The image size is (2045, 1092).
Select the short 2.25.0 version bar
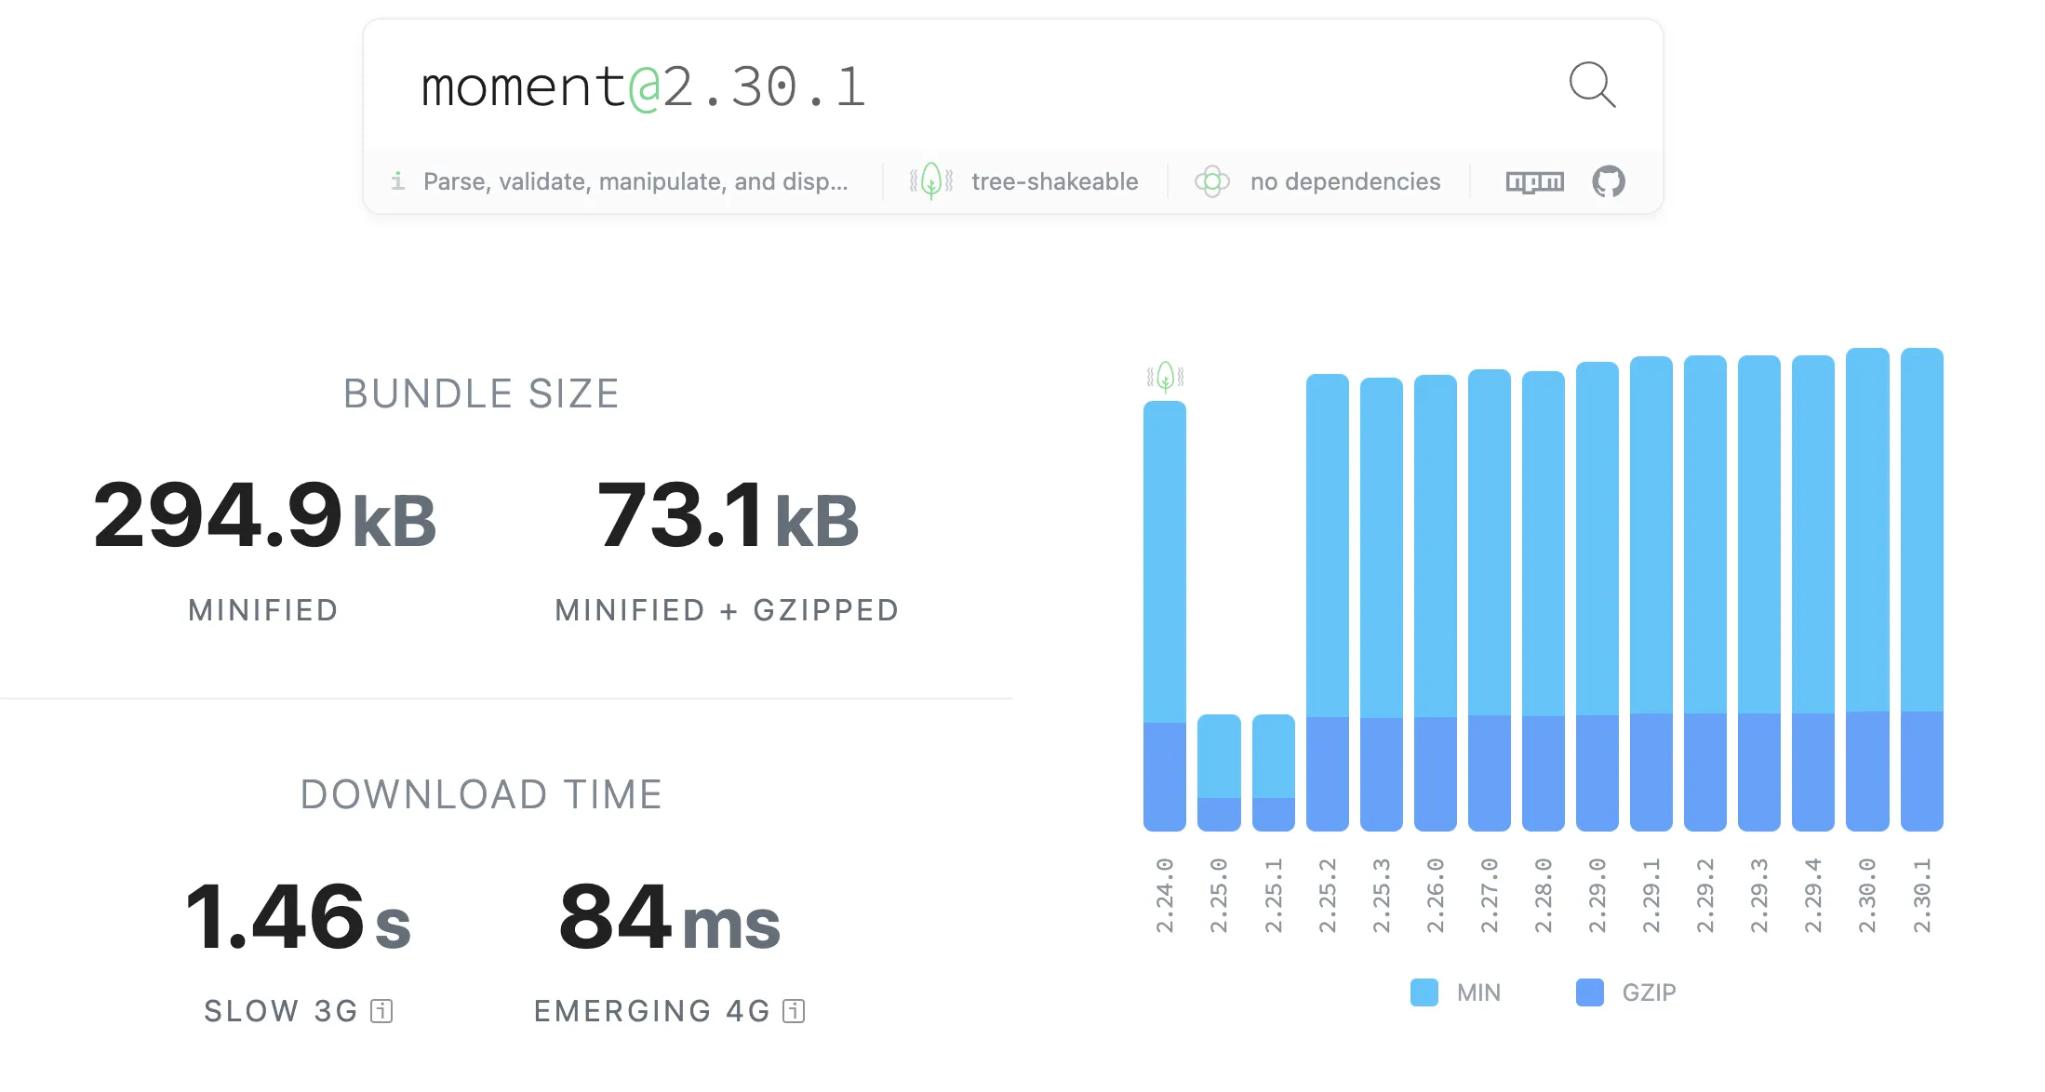pos(1219,772)
